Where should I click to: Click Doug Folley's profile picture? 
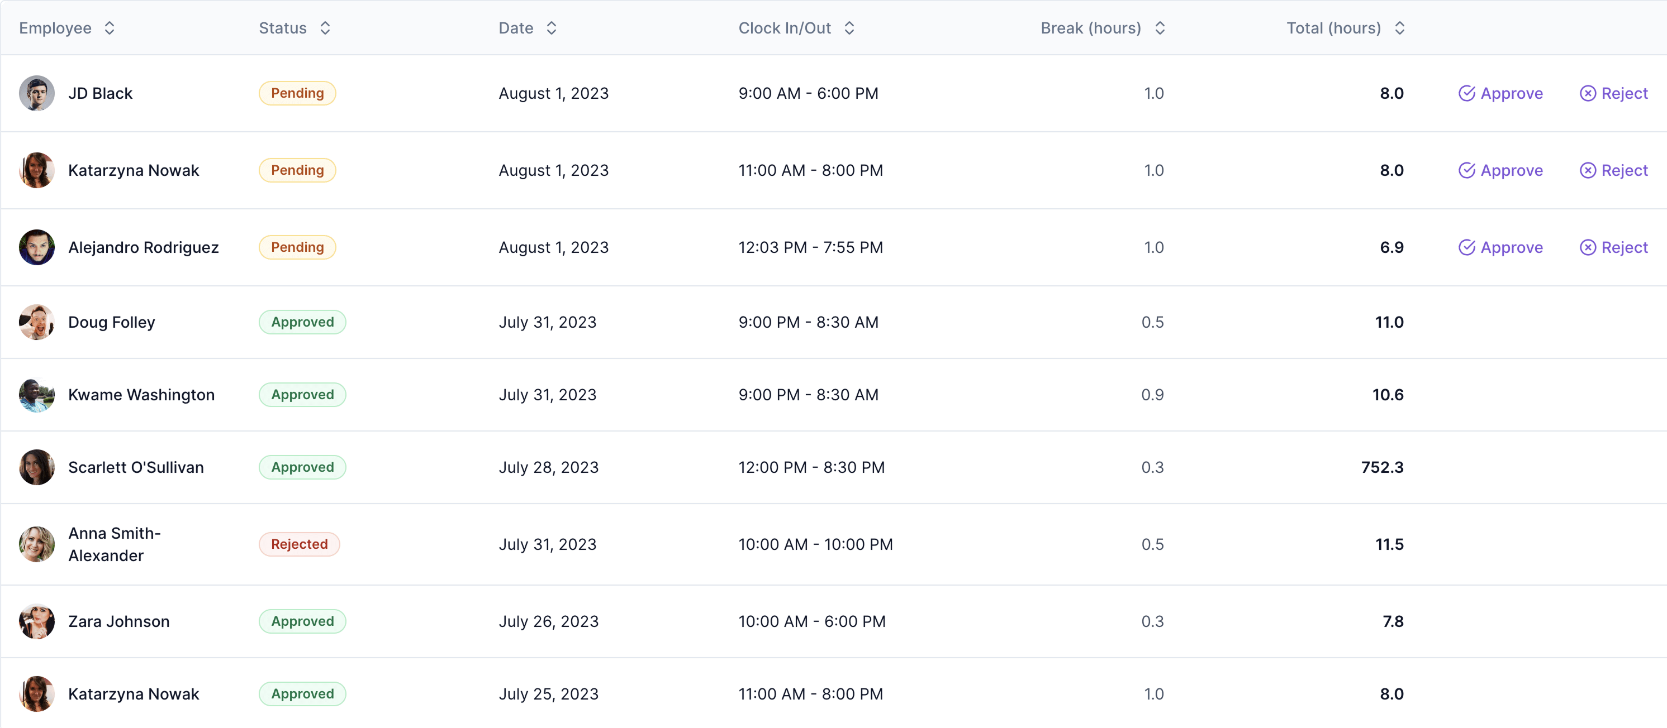[x=37, y=322]
